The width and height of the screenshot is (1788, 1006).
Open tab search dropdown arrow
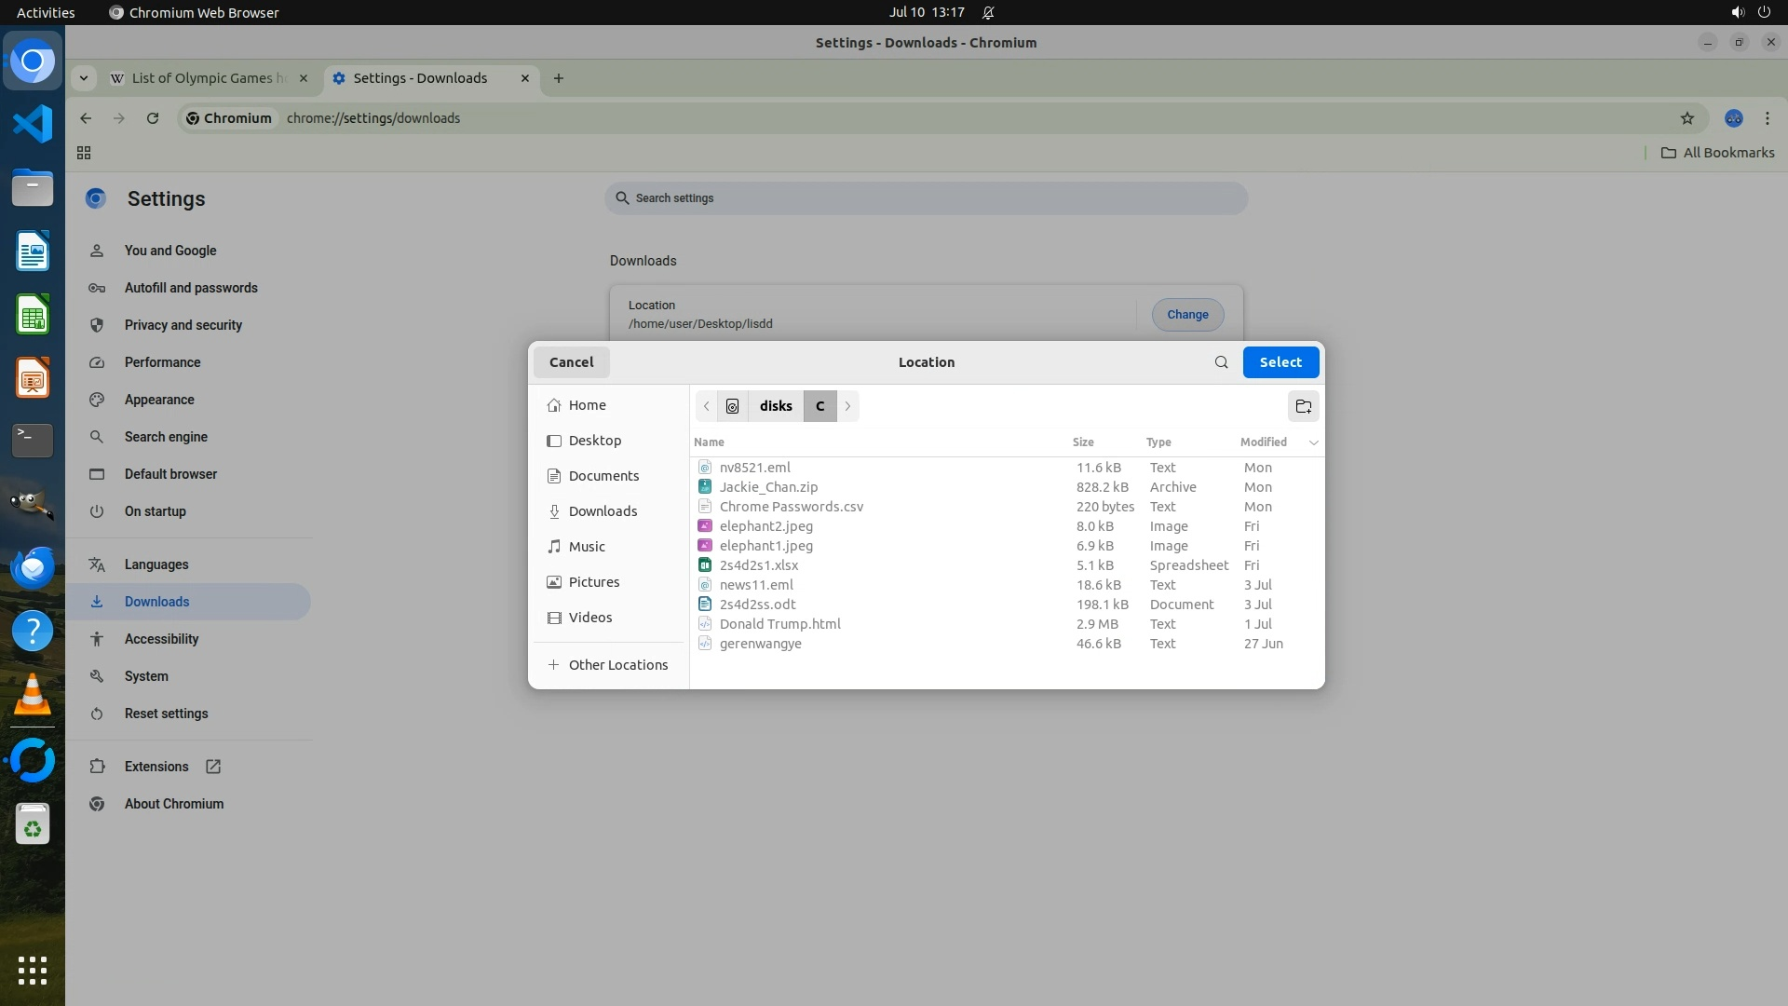point(84,78)
